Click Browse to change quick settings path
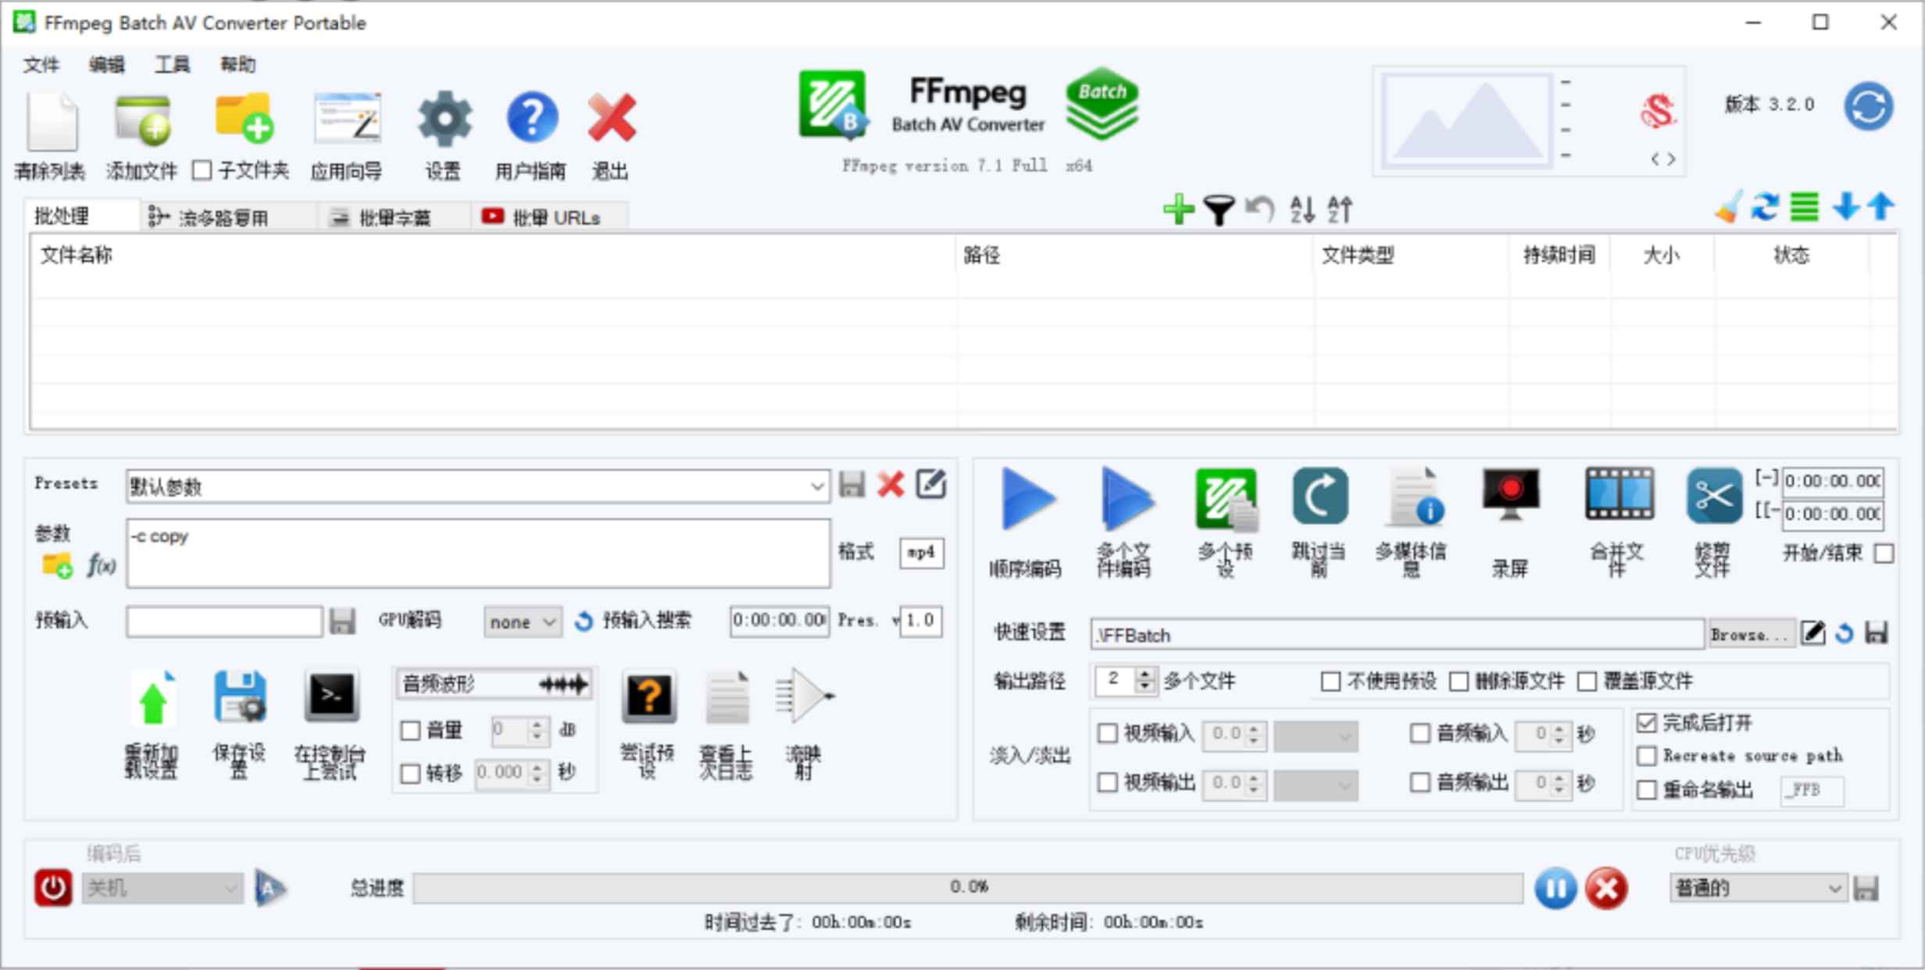Image resolution: width=1925 pixels, height=970 pixels. click(1750, 634)
